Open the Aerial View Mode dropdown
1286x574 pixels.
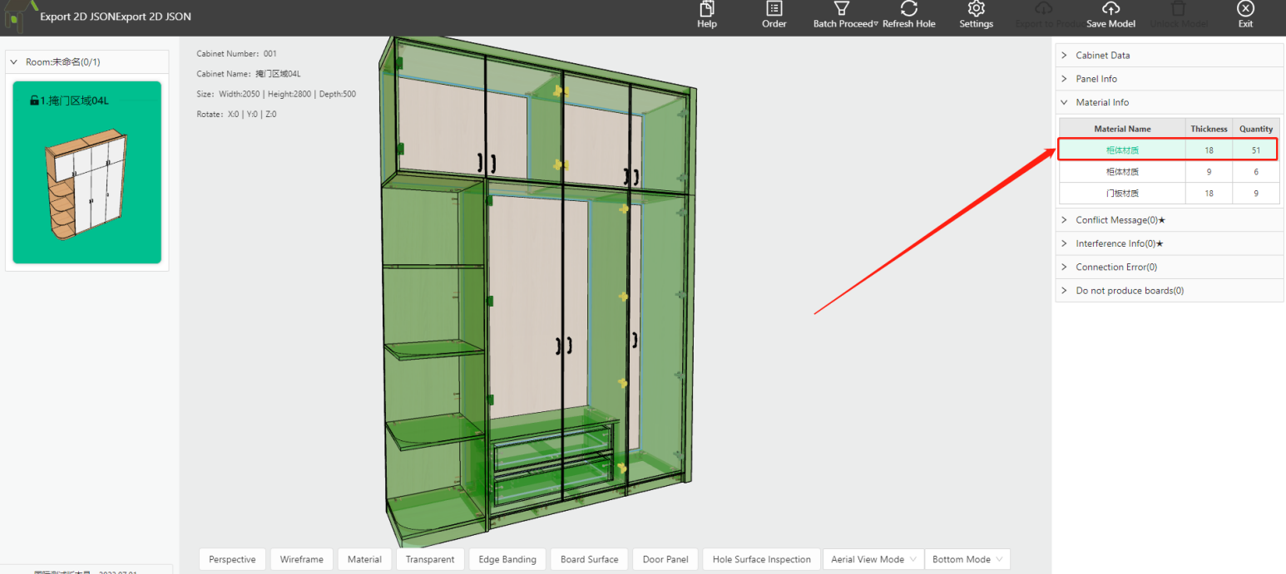pos(873,559)
